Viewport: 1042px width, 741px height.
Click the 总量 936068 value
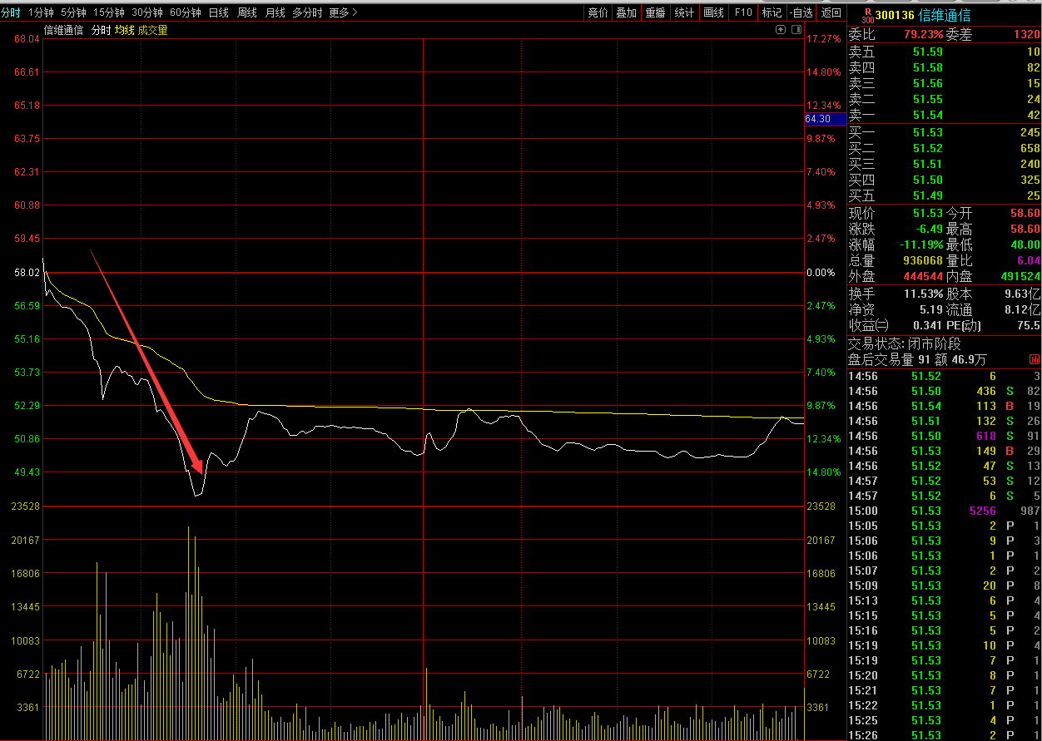coord(923,260)
